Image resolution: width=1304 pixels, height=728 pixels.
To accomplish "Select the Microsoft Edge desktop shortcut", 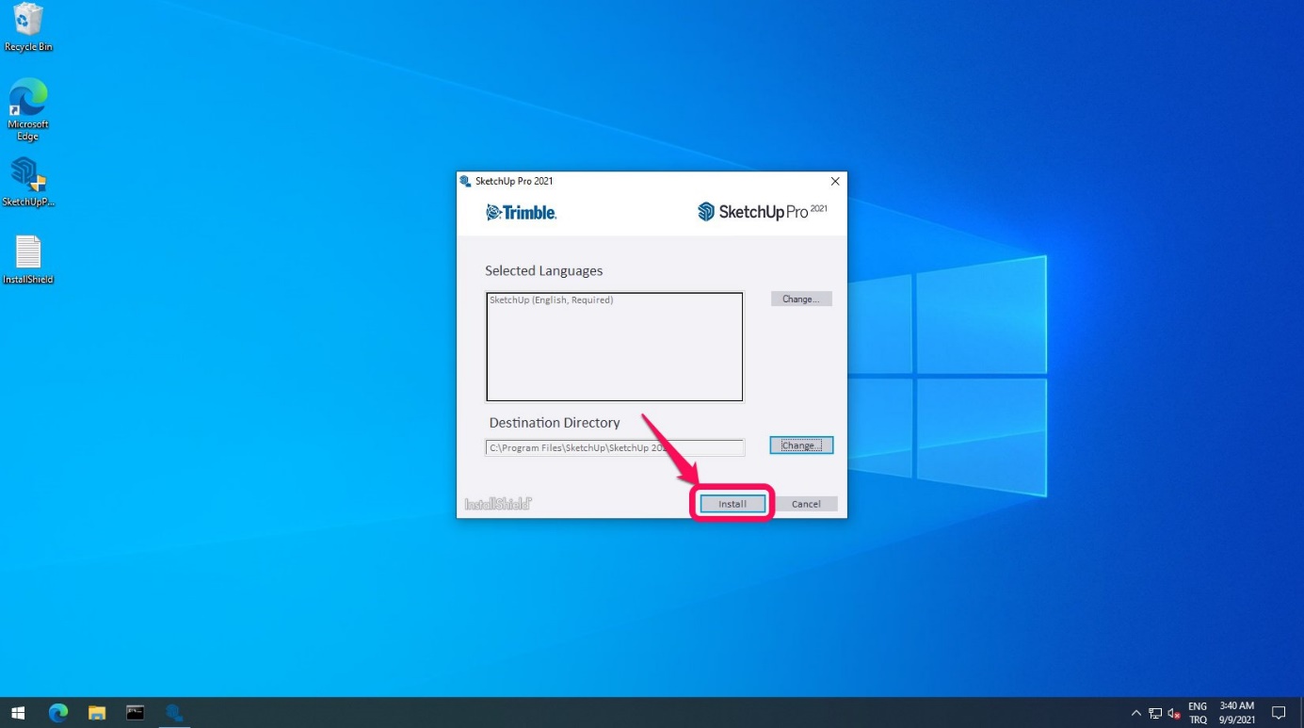I will [x=28, y=109].
